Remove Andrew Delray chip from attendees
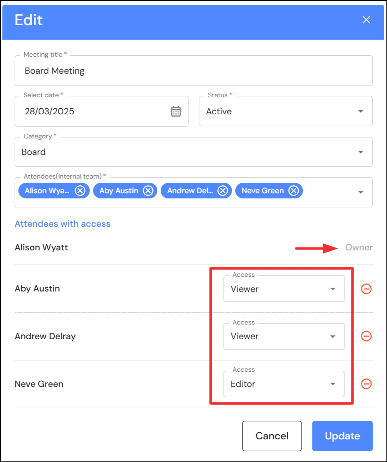Image resolution: width=387 pixels, height=462 pixels. pos(223,191)
